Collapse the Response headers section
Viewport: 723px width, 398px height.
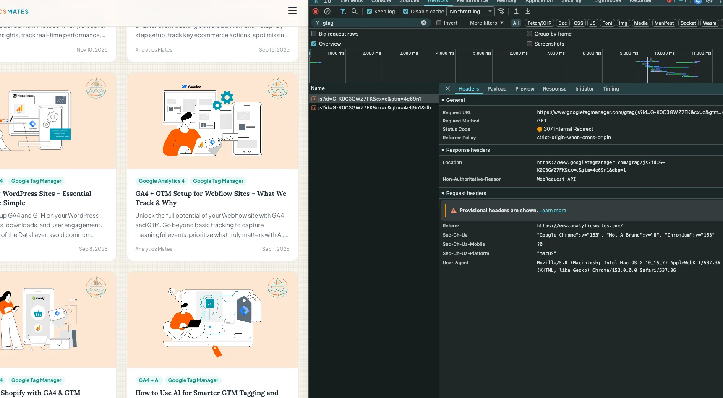466,150
